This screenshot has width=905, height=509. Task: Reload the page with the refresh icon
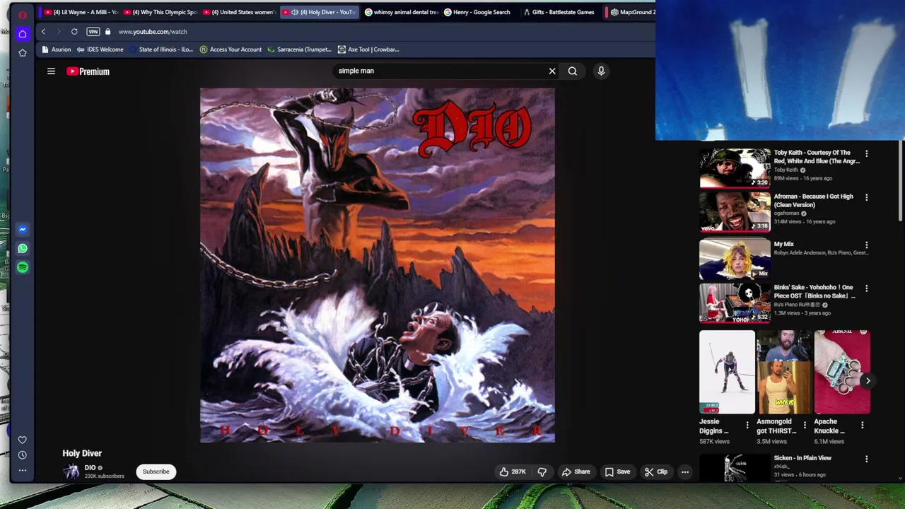74,32
